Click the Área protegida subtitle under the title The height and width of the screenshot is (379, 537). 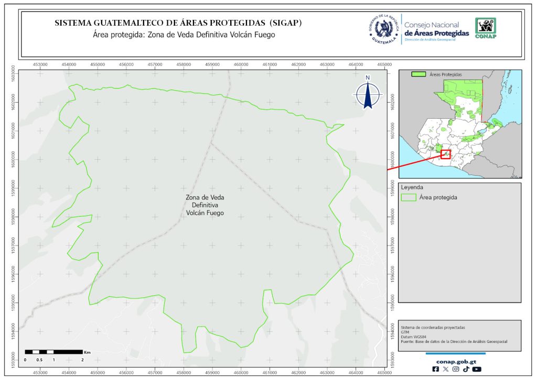click(x=183, y=35)
